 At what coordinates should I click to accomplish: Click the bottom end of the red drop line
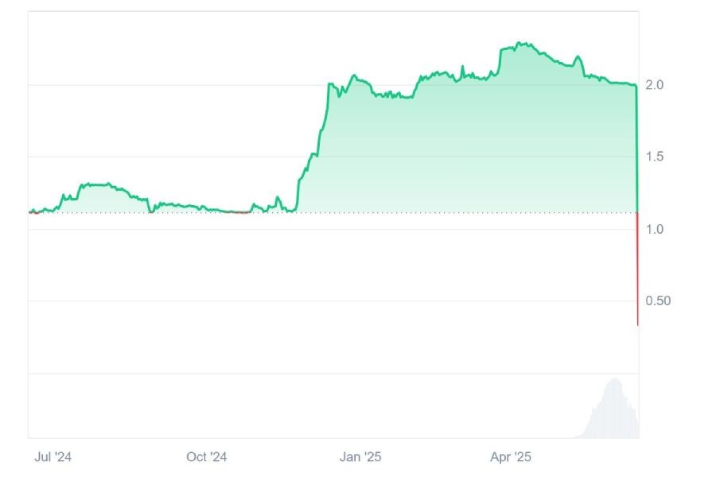point(637,324)
